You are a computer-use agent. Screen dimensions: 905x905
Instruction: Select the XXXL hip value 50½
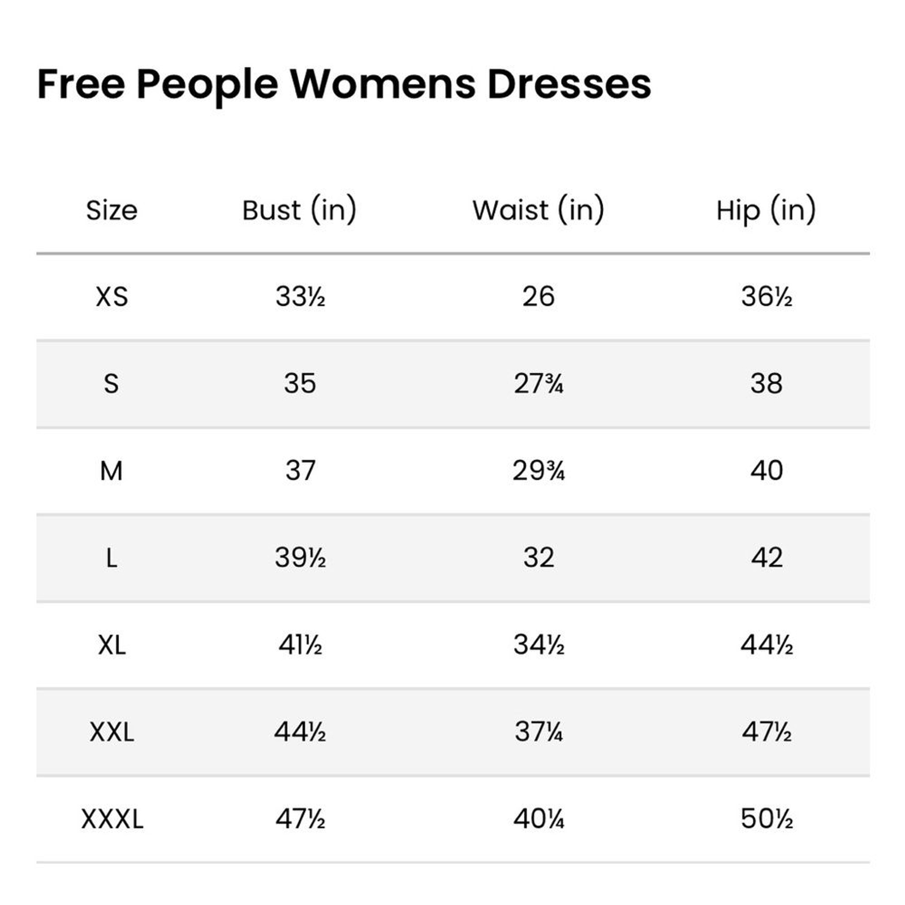tap(766, 819)
